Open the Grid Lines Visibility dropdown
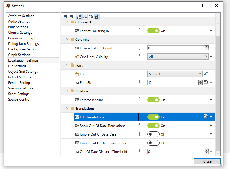 click(x=178, y=57)
